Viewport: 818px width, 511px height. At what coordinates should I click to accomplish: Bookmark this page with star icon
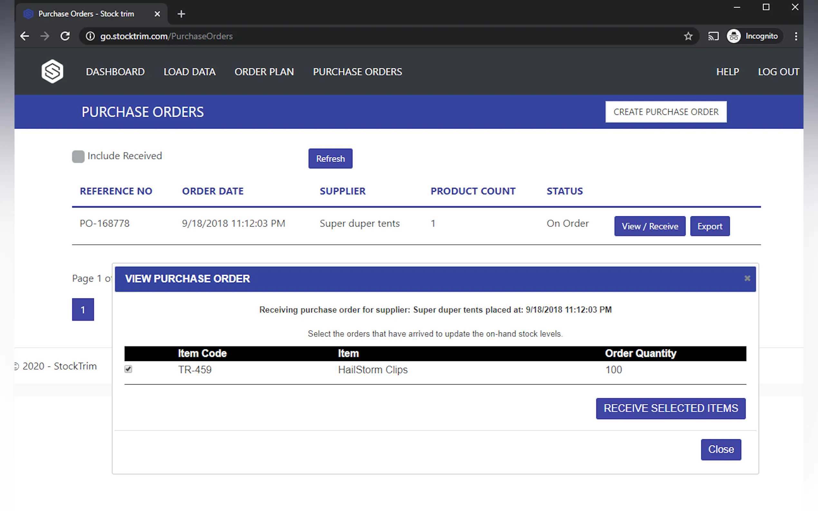click(x=688, y=36)
